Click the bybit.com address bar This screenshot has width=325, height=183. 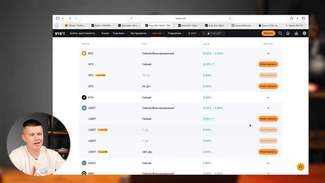point(181,18)
